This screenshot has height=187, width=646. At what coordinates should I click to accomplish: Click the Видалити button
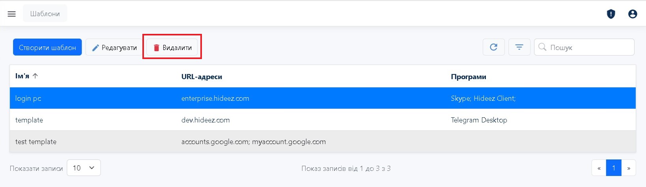click(172, 47)
